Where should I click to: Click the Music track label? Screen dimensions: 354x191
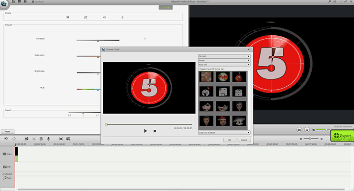(7, 178)
